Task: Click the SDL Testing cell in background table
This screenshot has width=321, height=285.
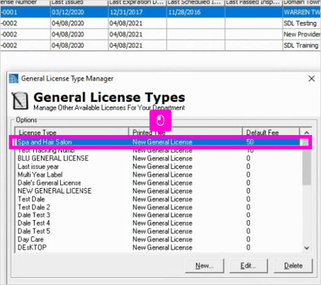Action: coord(302,23)
